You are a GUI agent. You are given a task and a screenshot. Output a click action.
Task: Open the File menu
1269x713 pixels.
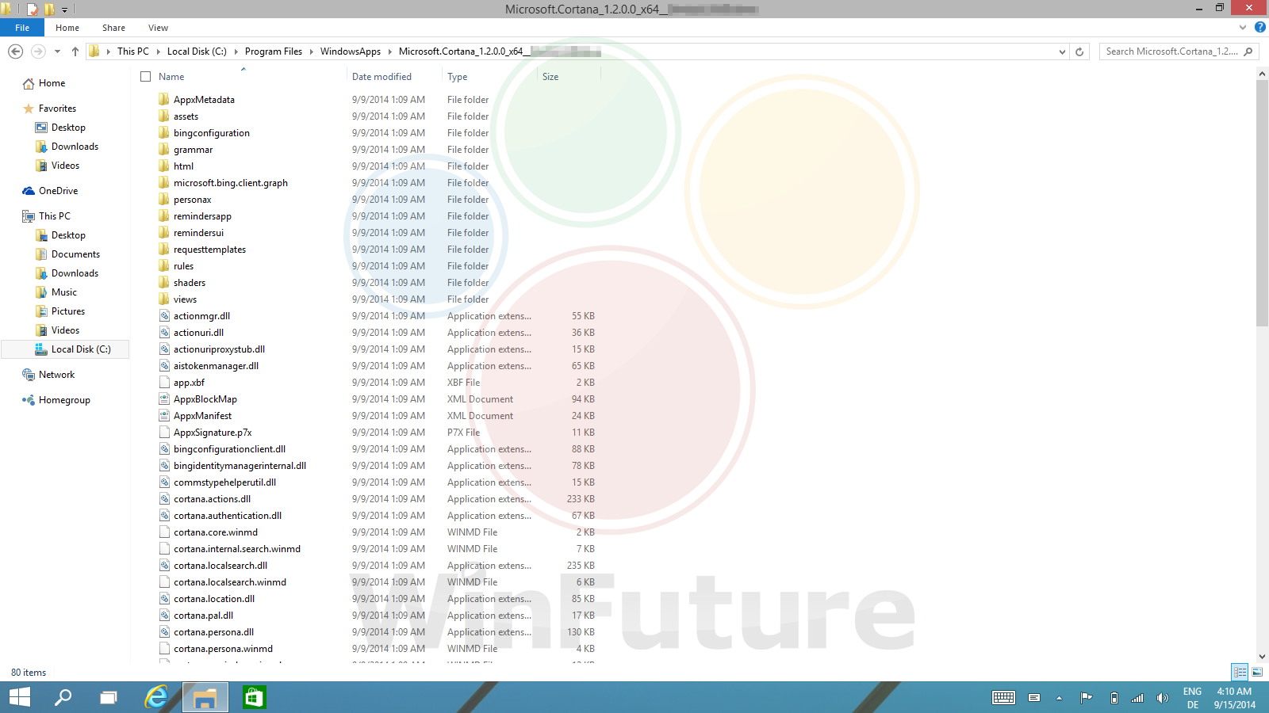pos(22,28)
